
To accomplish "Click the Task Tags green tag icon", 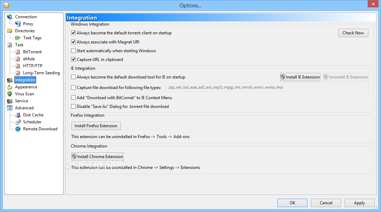I will pyautogui.click(x=18, y=38).
